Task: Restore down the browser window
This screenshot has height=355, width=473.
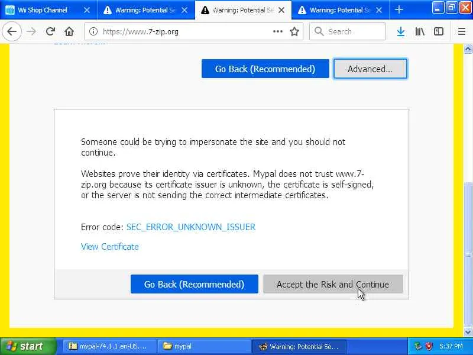Action: tap(452, 8)
